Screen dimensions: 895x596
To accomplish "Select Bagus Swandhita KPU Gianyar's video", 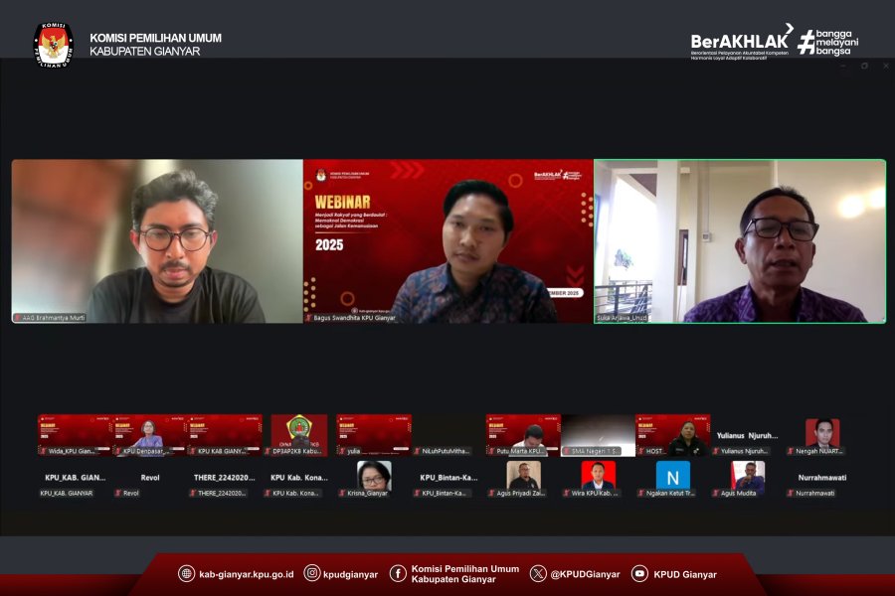I will [x=447, y=240].
